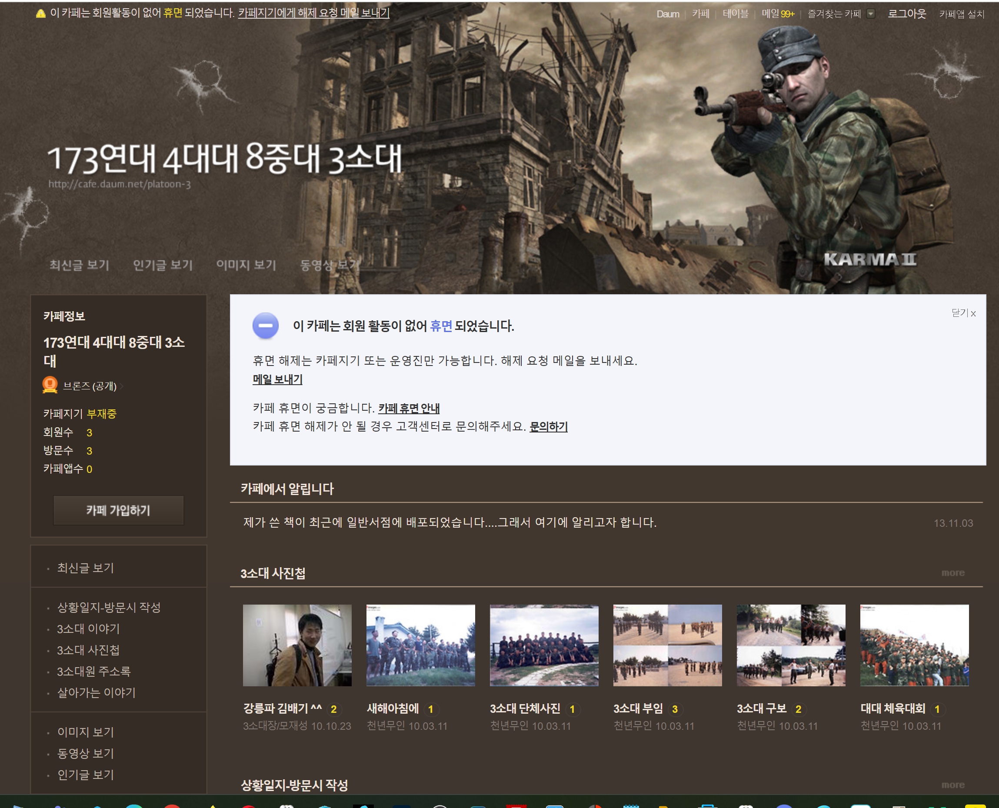Click the yellow warning triangle icon
The height and width of the screenshot is (808, 999).
(x=40, y=13)
